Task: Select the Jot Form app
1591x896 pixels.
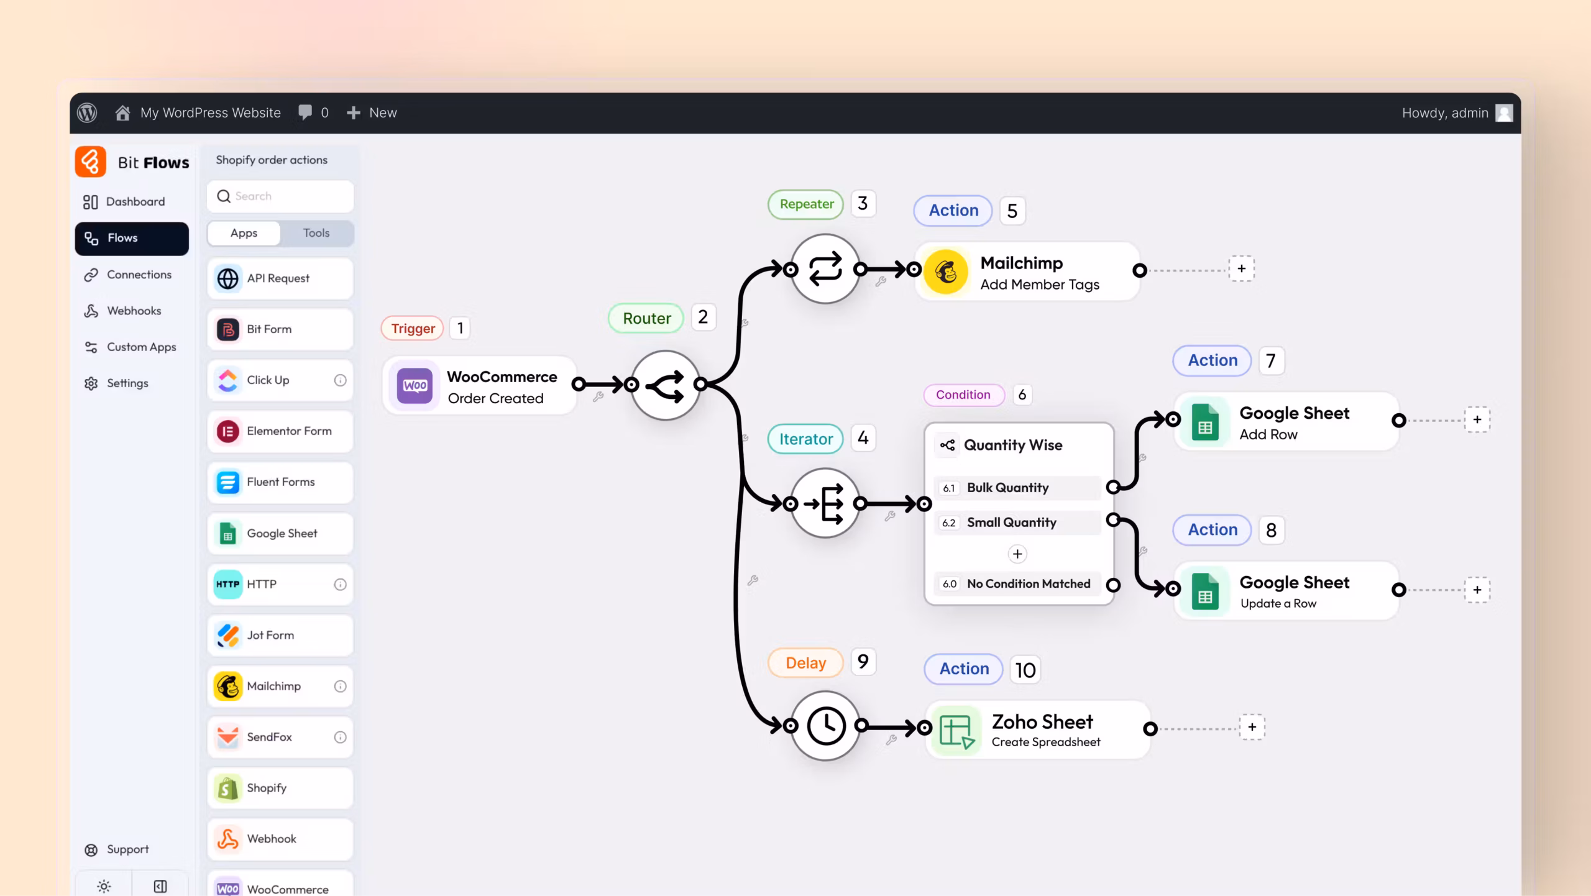Action: 280,635
